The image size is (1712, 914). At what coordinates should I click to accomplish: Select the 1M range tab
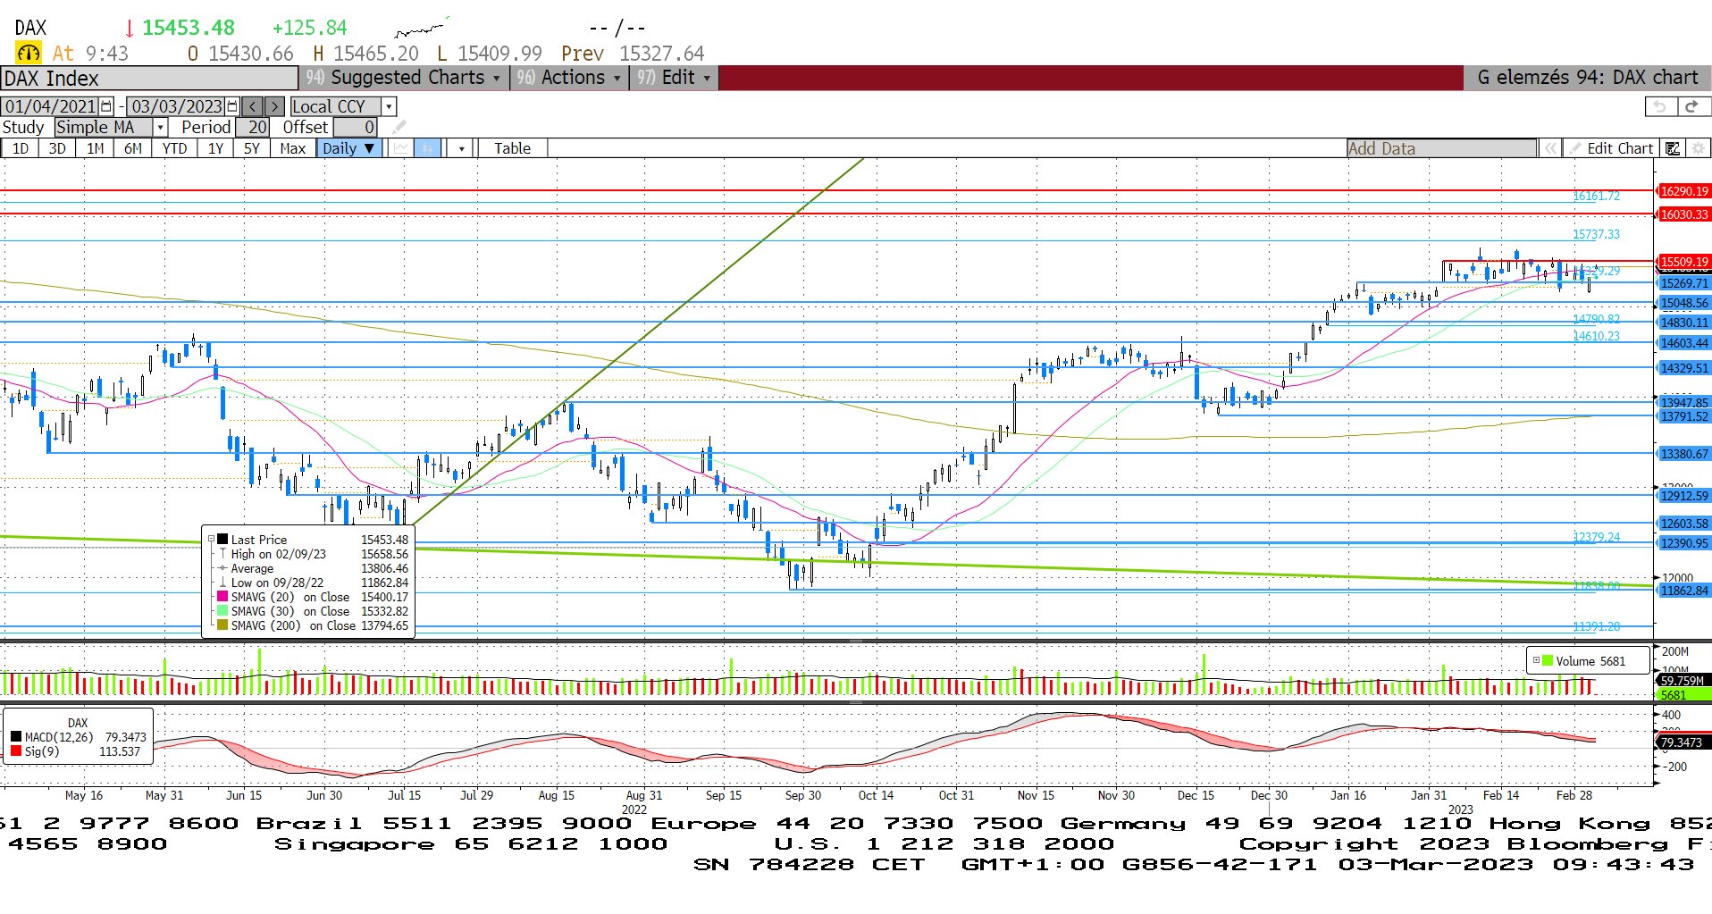96,148
